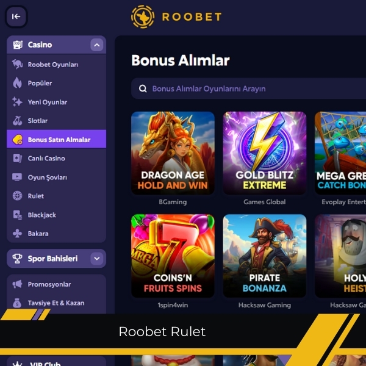Collapse the Casino section chevron
Viewport: 366px width, 366px height.
[x=97, y=45]
